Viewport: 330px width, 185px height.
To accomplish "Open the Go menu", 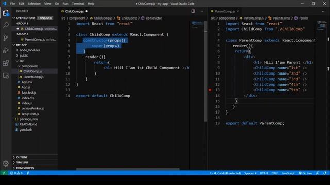I will pyautogui.click(x=57, y=4).
